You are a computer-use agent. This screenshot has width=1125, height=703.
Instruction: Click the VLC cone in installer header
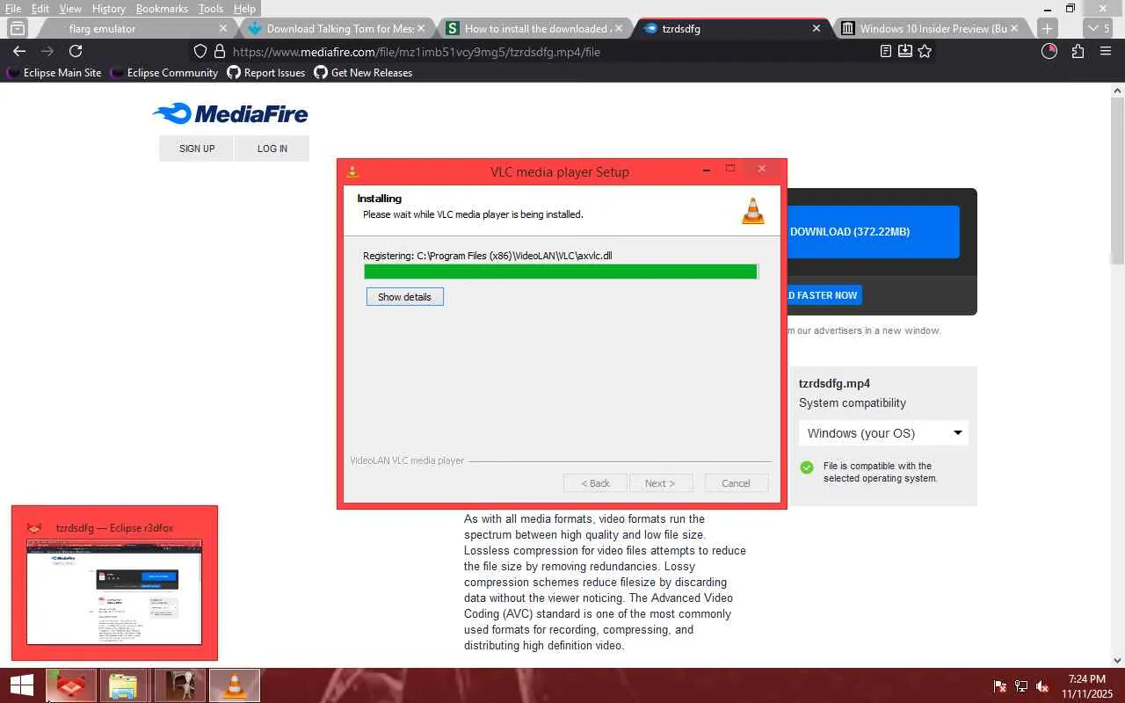pyautogui.click(x=753, y=211)
